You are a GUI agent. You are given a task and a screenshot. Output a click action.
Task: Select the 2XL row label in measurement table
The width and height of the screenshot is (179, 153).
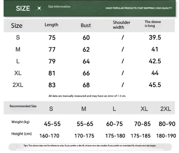tap(18, 85)
